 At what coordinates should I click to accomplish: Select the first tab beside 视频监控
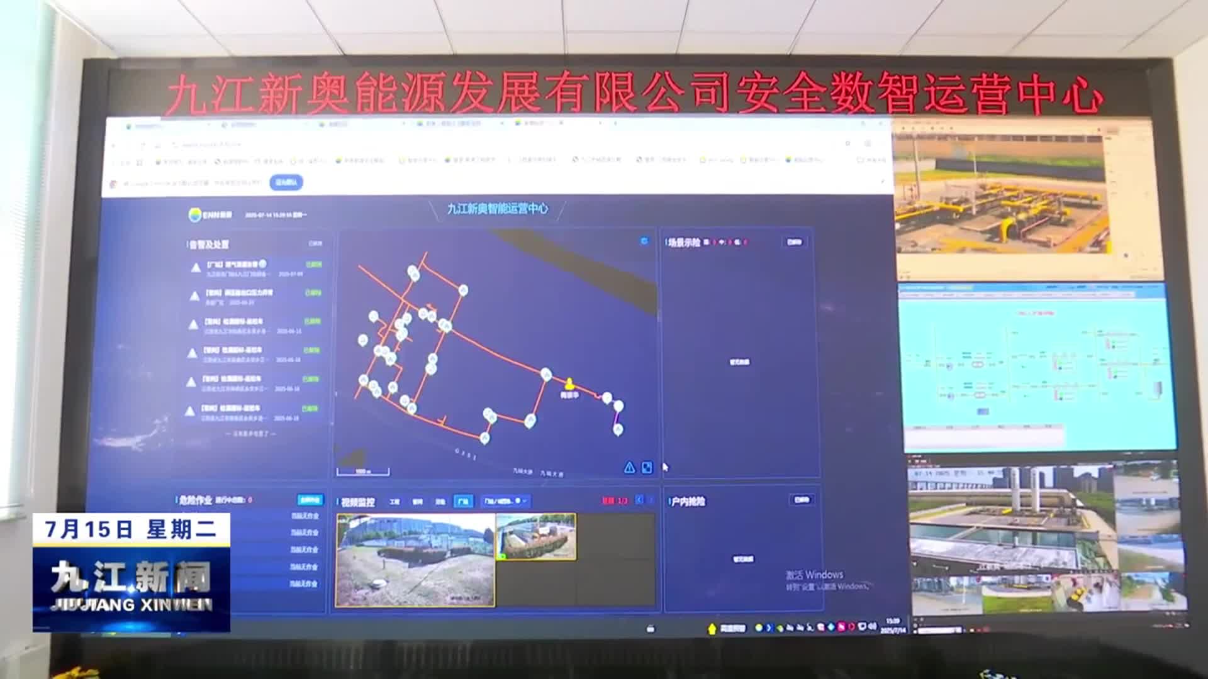tap(394, 502)
